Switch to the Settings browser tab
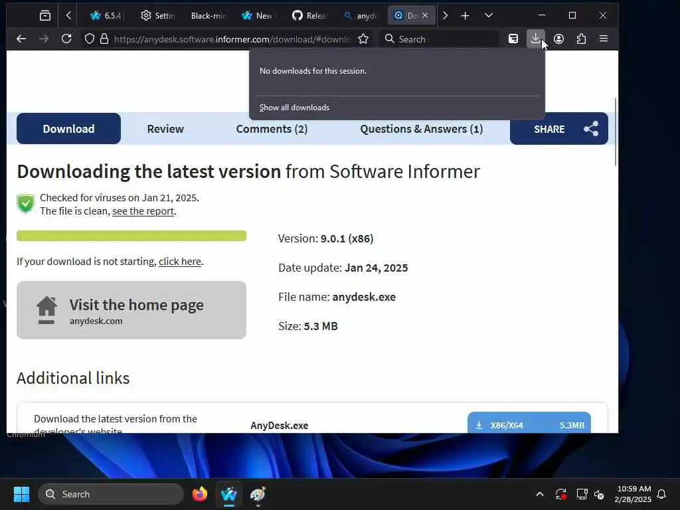This screenshot has height=510, width=680. 158,16
